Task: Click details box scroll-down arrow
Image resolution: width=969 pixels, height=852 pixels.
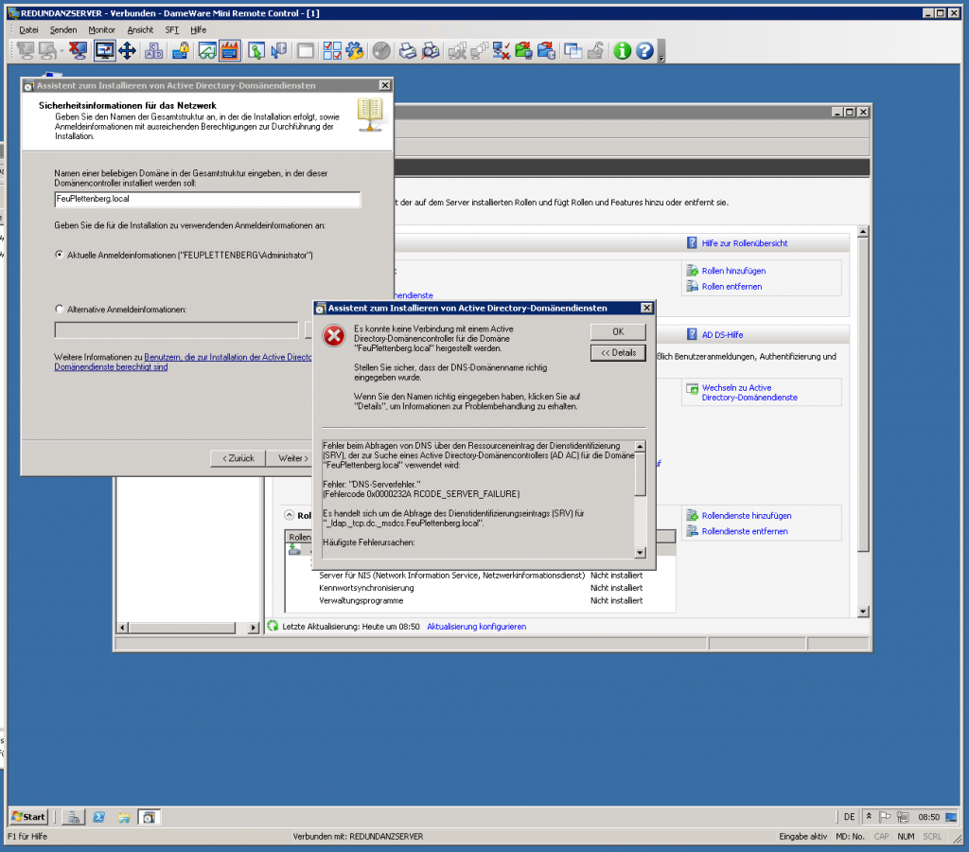Action: point(641,553)
